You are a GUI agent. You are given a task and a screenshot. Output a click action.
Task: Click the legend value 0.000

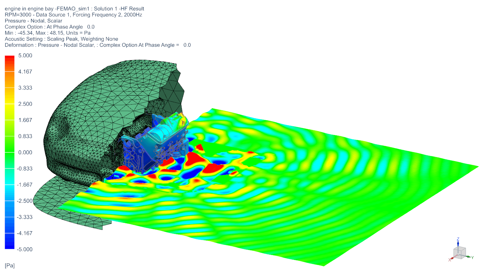[25, 152]
